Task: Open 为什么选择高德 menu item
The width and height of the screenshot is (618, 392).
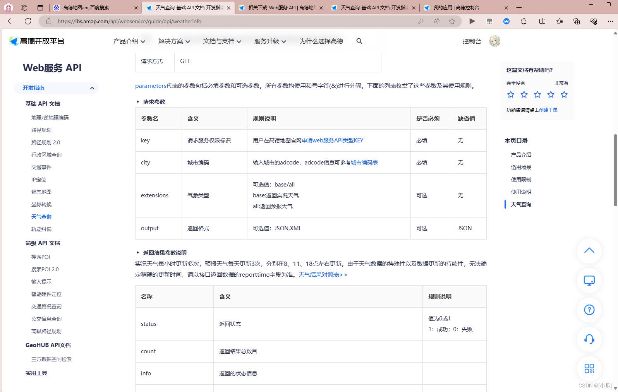Action: [321, 41]
